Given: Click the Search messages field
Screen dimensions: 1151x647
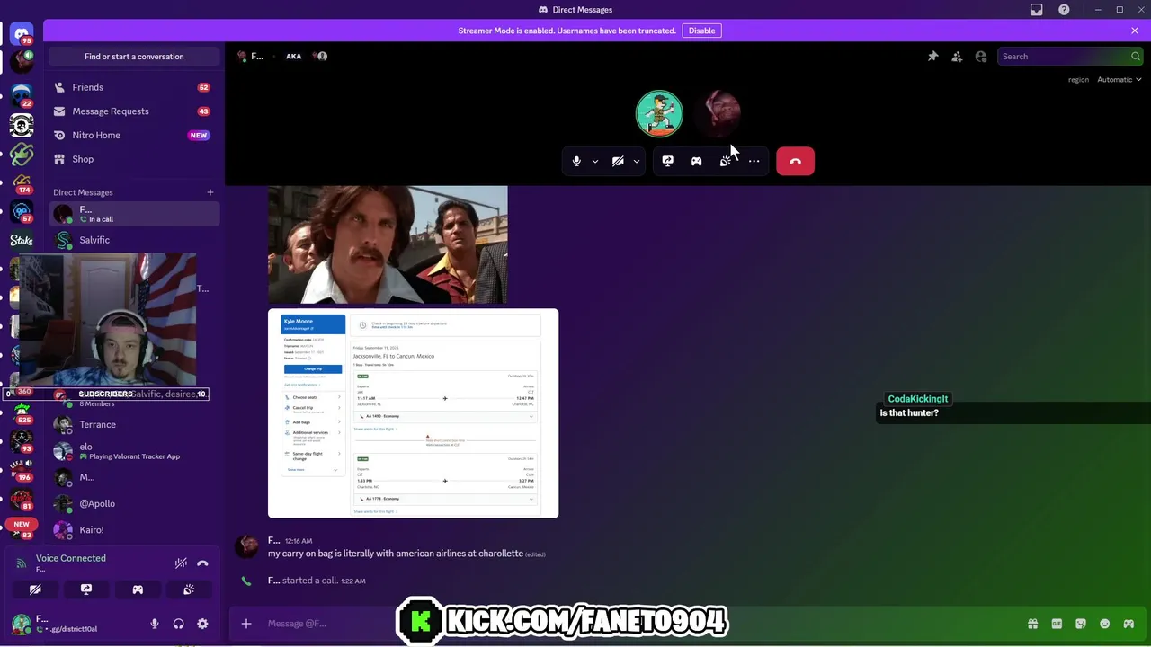Looking at the screenshot, I should coord(1070,56).
